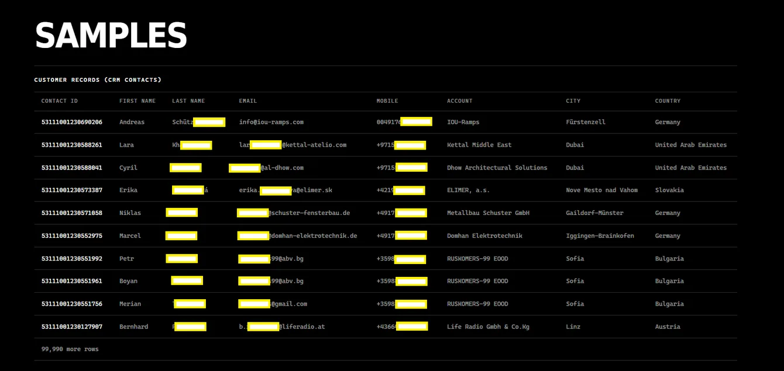The width and height of the screenshot is (784, 371).
Task: Click the country Austria
Action: click(x=668, y=327)
